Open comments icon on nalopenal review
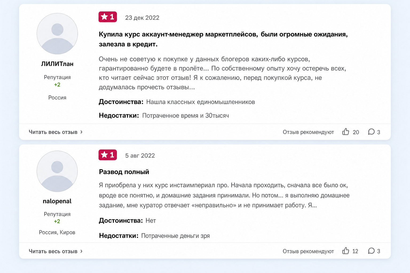Viewport: 410px width, 273px height. (x=371, y=251)
